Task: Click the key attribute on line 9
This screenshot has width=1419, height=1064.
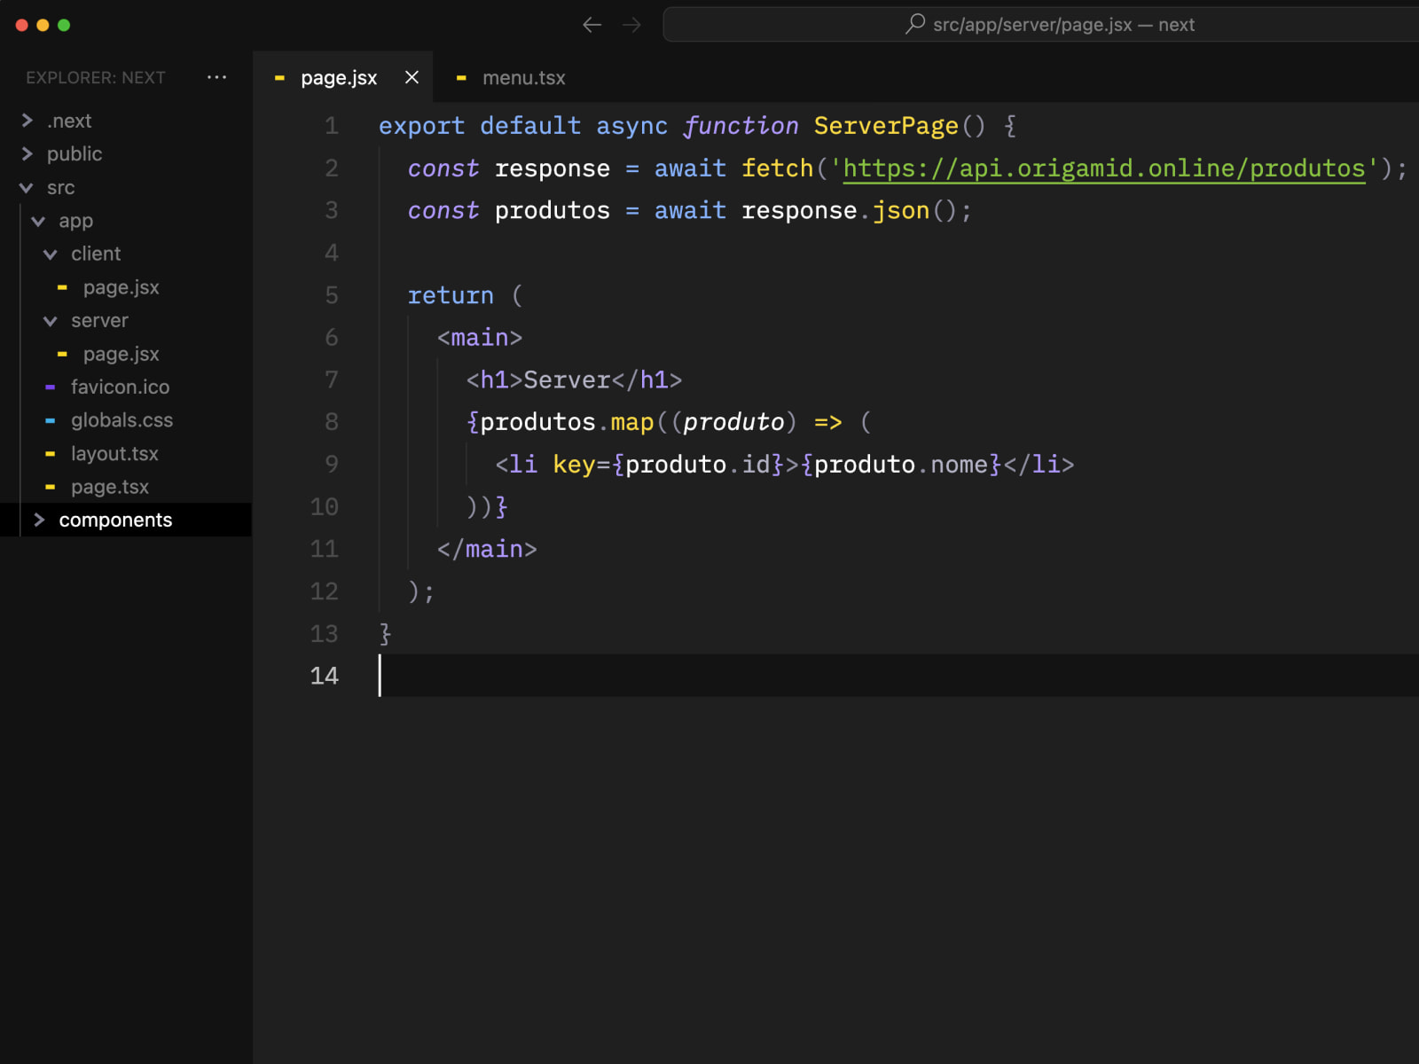Action: [574, 465]
